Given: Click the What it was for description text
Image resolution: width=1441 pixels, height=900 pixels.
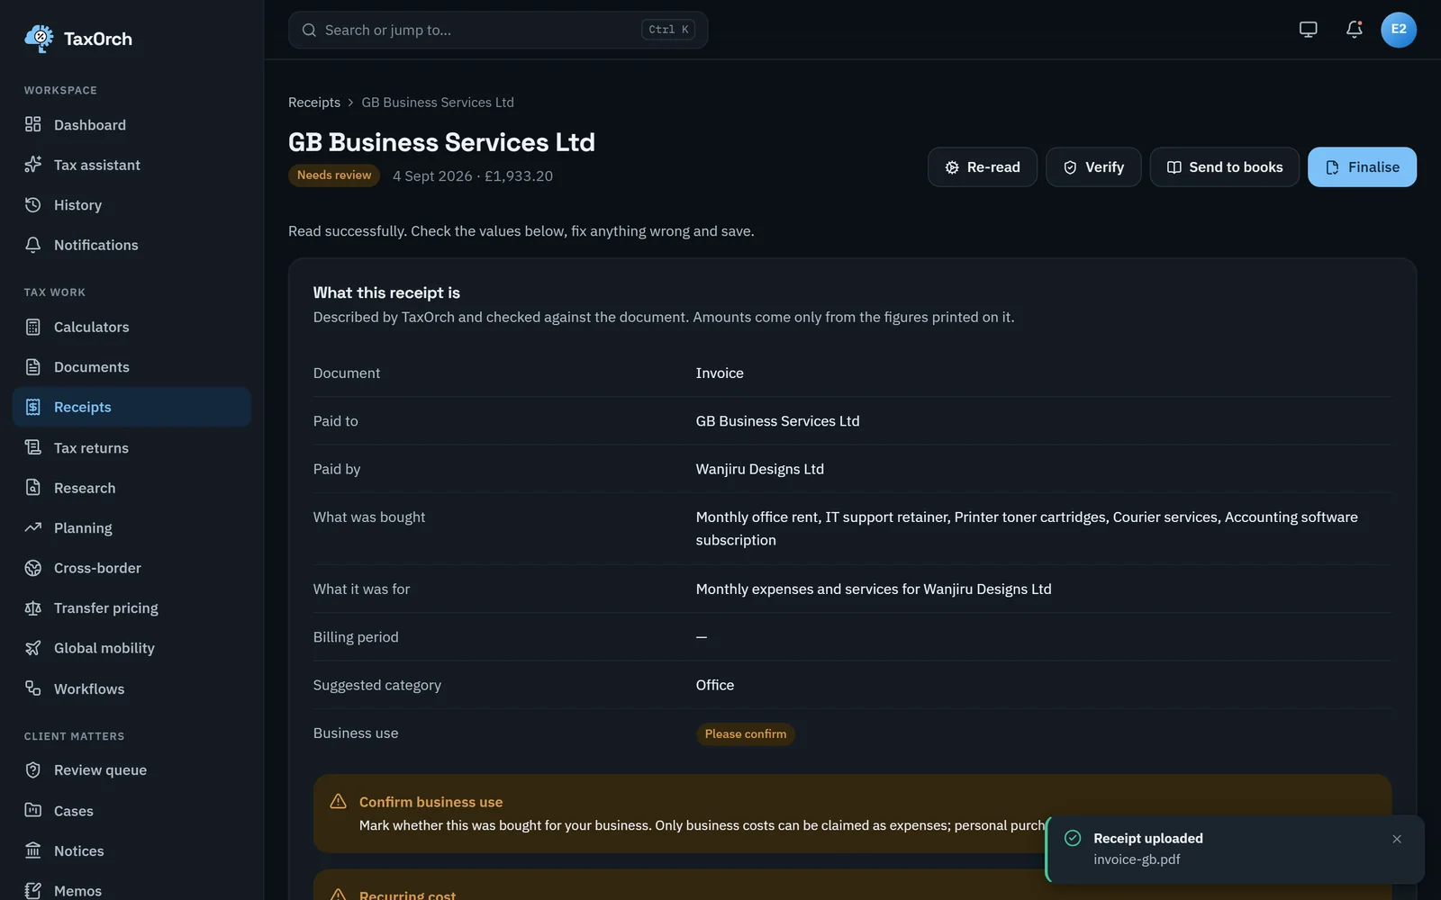Looking at the screenshot, I should tap(874, 589).
